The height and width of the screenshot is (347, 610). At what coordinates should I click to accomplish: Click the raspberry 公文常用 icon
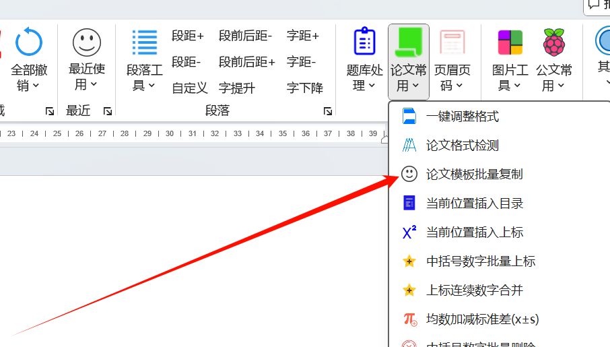554,42
